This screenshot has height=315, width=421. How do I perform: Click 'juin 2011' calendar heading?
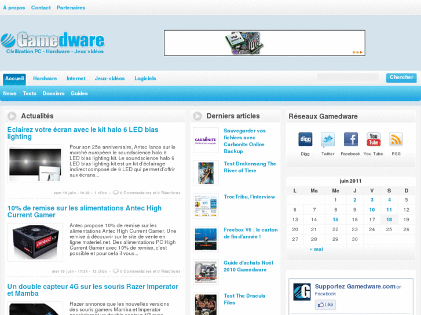(x=350, y=181)
